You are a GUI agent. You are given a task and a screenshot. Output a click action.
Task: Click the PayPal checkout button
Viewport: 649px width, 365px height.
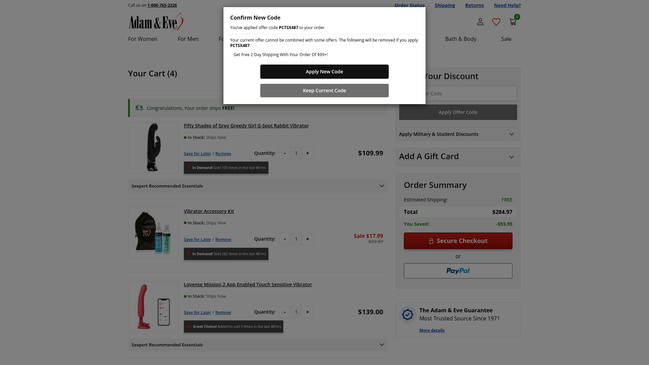(x=458, y=271)
